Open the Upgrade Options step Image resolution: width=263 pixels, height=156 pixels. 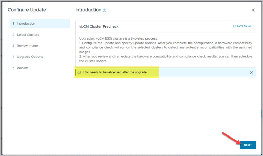pyautogui.click(x=30, y=57)
